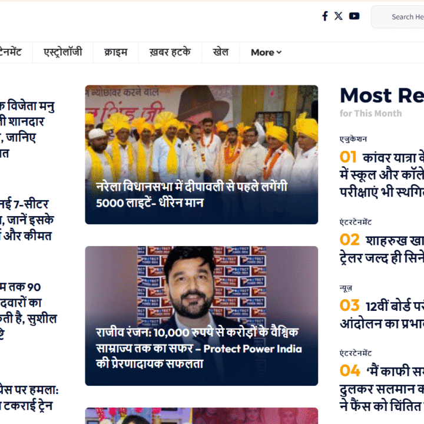Image resolution: width=424 pixels, height=424 pixels.
Task: Open the खेल navigation item
Action: 220,52
